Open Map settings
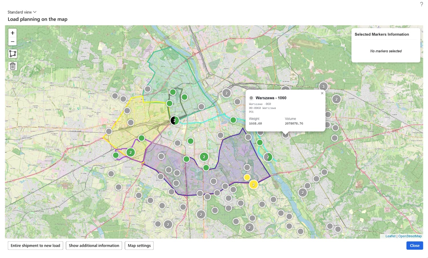 click(x=139, y=245)
